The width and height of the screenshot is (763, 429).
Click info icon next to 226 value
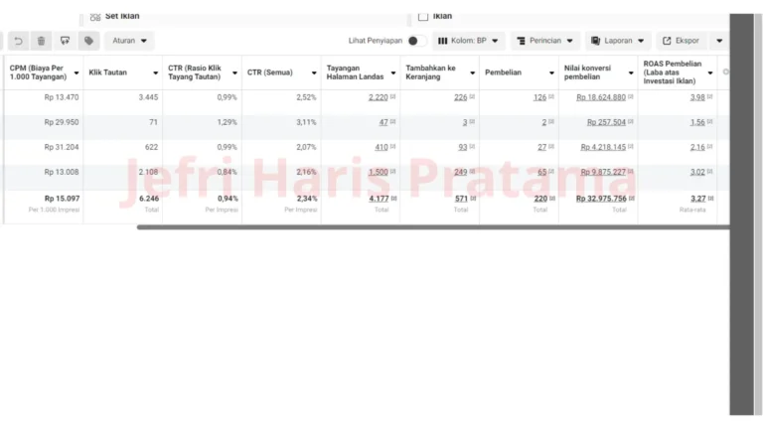[x=473, y=97]
